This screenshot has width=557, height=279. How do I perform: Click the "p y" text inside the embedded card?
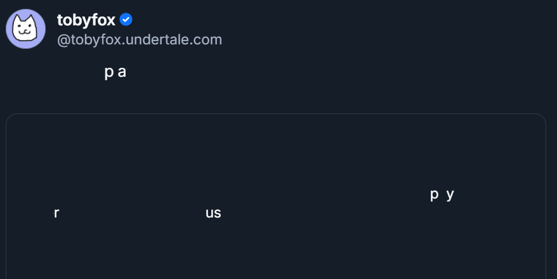click(442, 195)
